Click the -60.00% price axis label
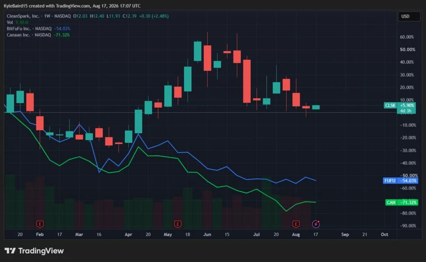The height and width of the screenshot is (262, 426). [408, 188]
